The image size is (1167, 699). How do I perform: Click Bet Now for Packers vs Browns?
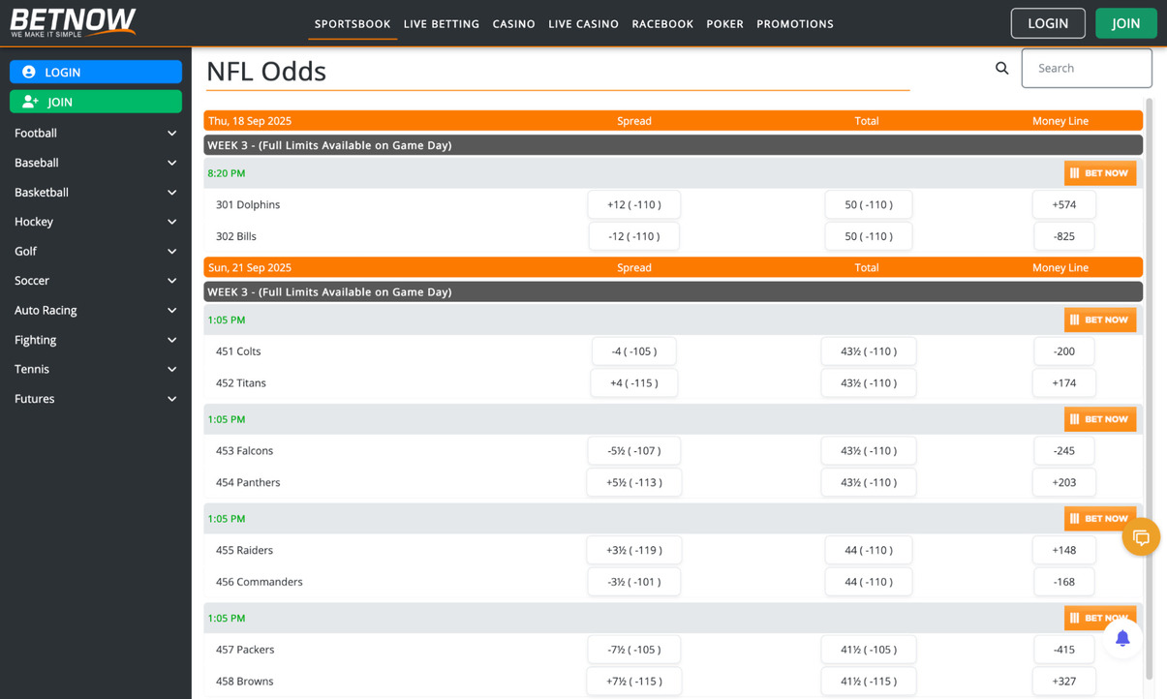click(x=1099, y=618)
